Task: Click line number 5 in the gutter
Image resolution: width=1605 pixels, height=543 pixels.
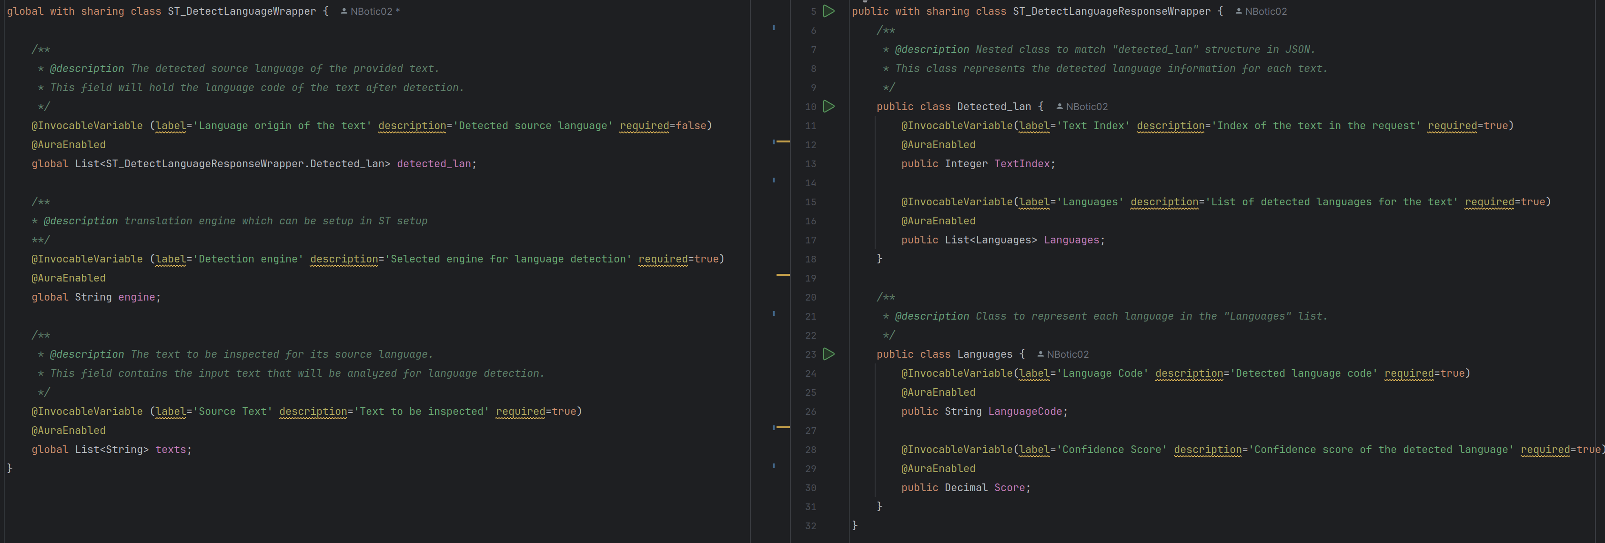Action: [813, 11]
